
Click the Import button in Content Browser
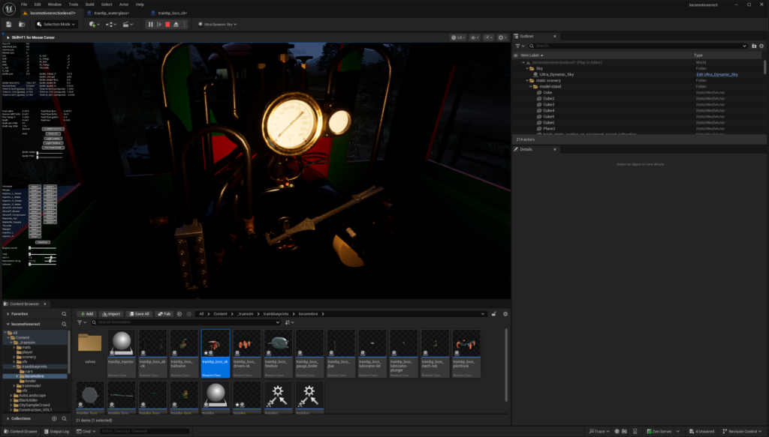110,314
